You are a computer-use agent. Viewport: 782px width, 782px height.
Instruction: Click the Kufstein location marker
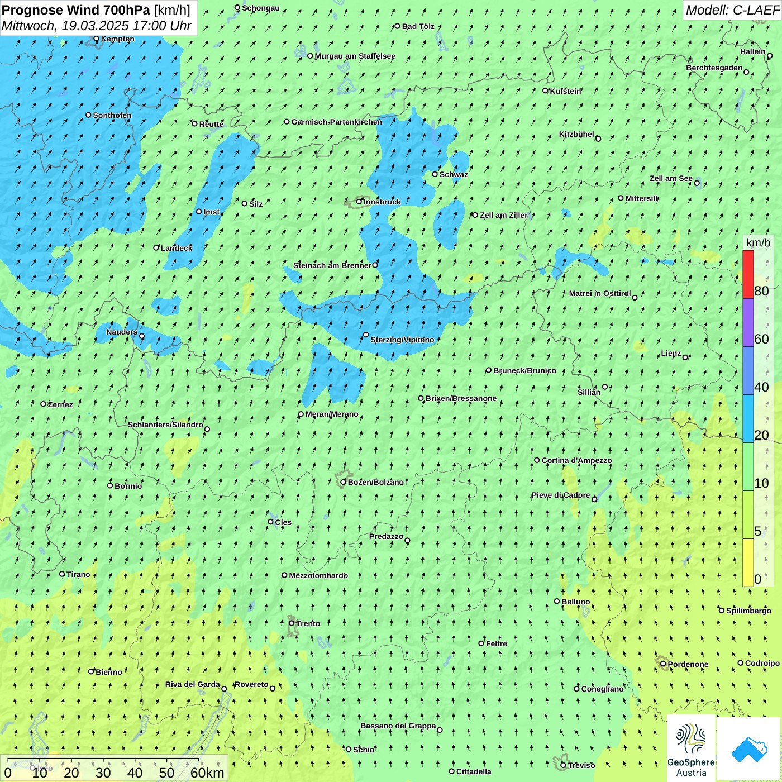[x=546, y=90]
